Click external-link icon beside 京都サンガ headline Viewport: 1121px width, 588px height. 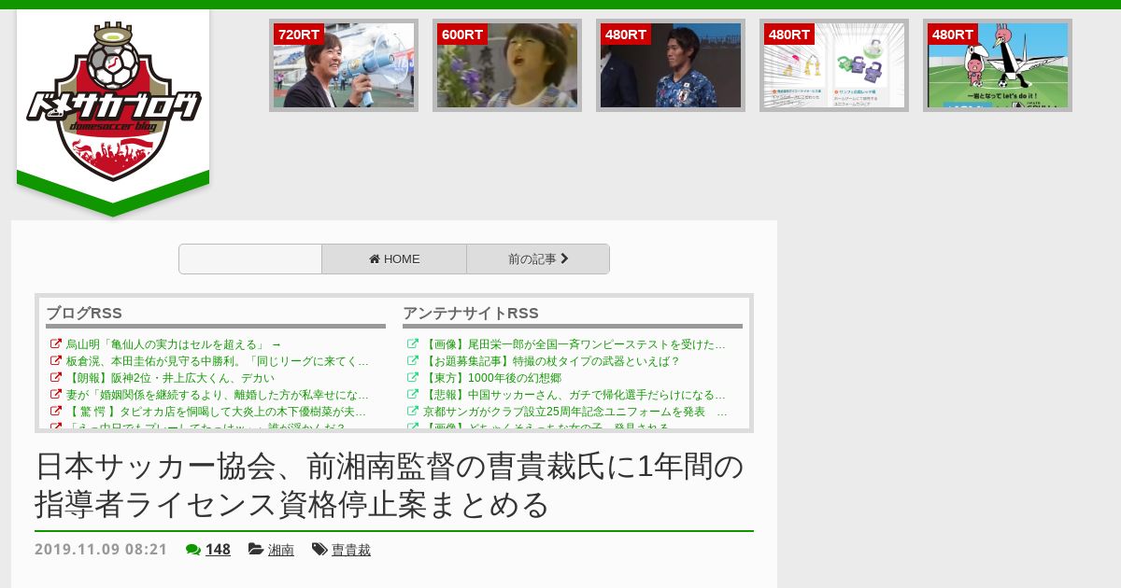[x=412, y=412]
